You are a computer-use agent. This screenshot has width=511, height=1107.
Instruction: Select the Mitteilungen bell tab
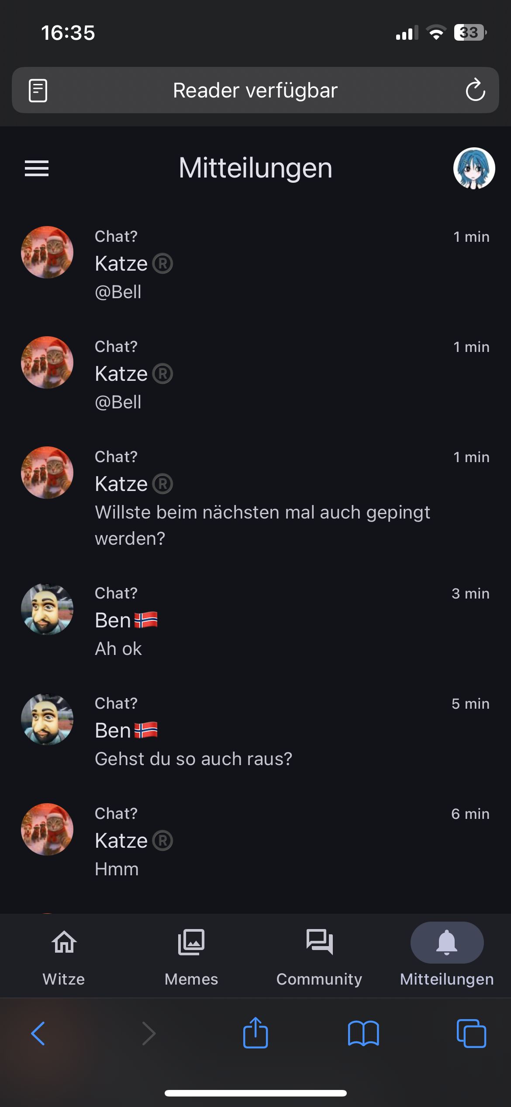click(x=447, y=957)
